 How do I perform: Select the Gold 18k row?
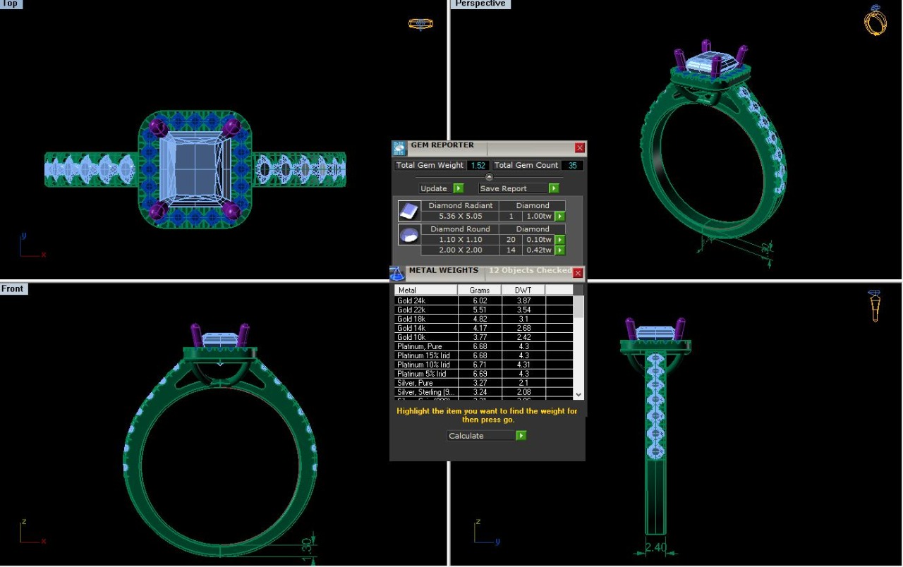[425, 319]
